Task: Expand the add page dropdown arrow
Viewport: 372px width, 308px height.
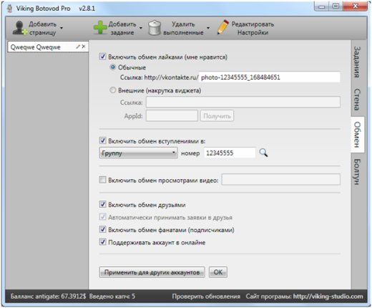Action: click(62, 28)
